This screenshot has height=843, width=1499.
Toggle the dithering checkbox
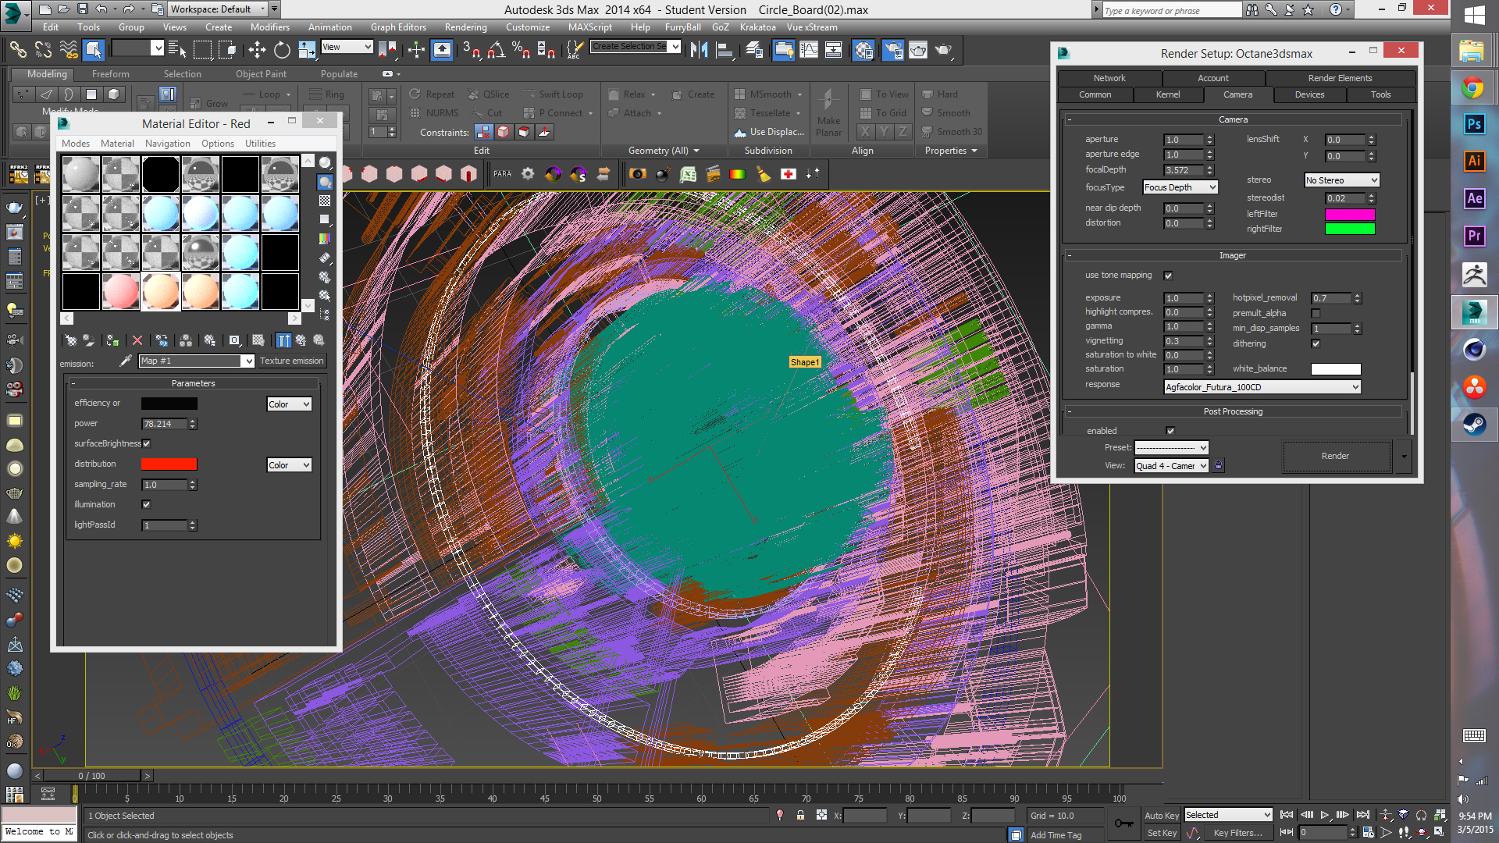click(1316, 343)
